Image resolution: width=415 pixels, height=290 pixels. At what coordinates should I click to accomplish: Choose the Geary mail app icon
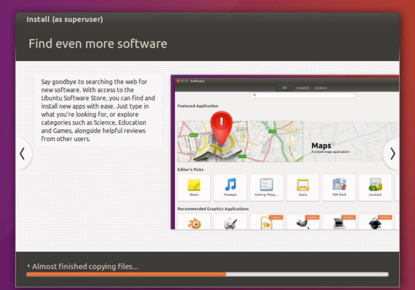point(303,187)
